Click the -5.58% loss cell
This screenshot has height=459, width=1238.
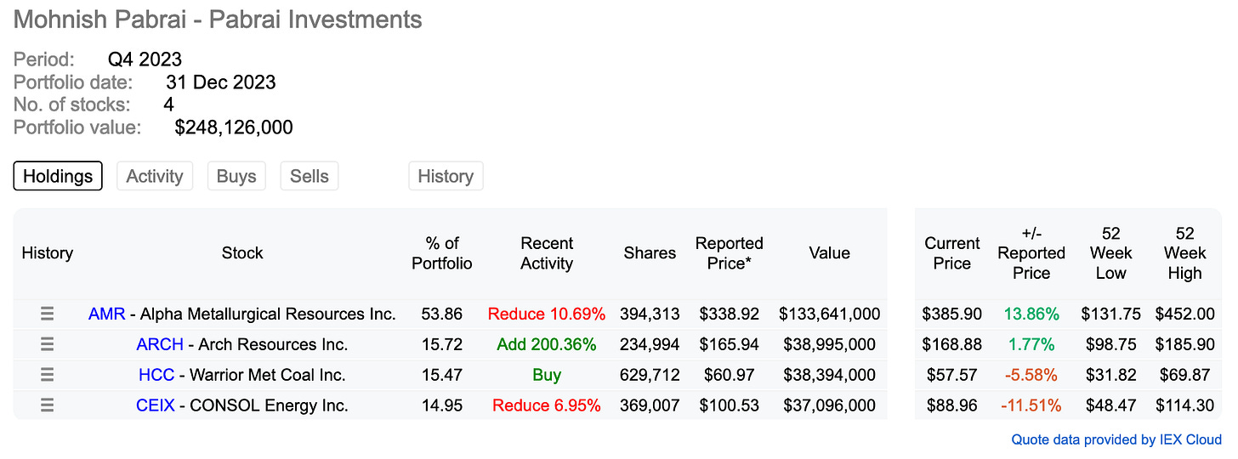point(1031,376)
